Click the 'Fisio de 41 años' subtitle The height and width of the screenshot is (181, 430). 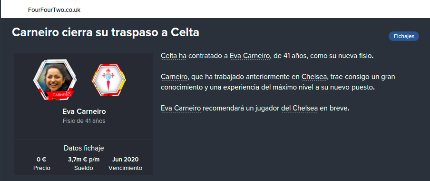point(84,121)
